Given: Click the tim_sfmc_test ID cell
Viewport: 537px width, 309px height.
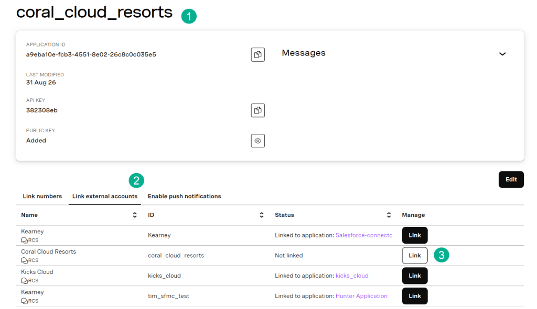Looking at the screenshot, I should [168, 296].
